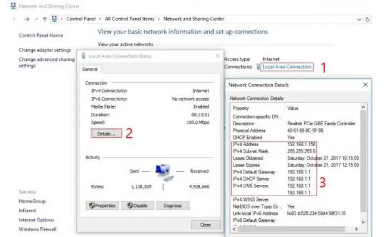Select the IPv4 Subnet Mask row

[295, 151]
